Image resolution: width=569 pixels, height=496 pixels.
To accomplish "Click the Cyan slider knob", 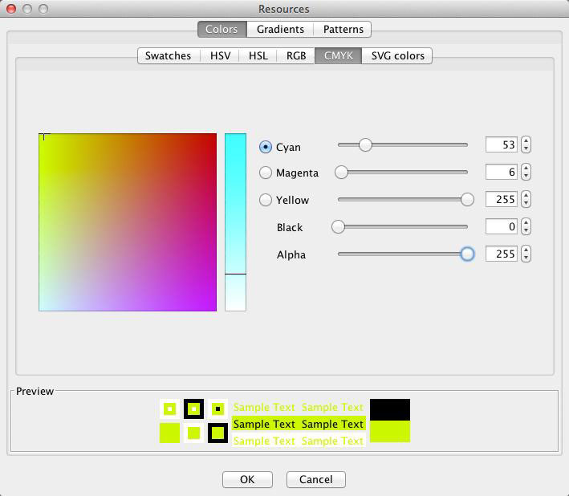I will (365, 144).
